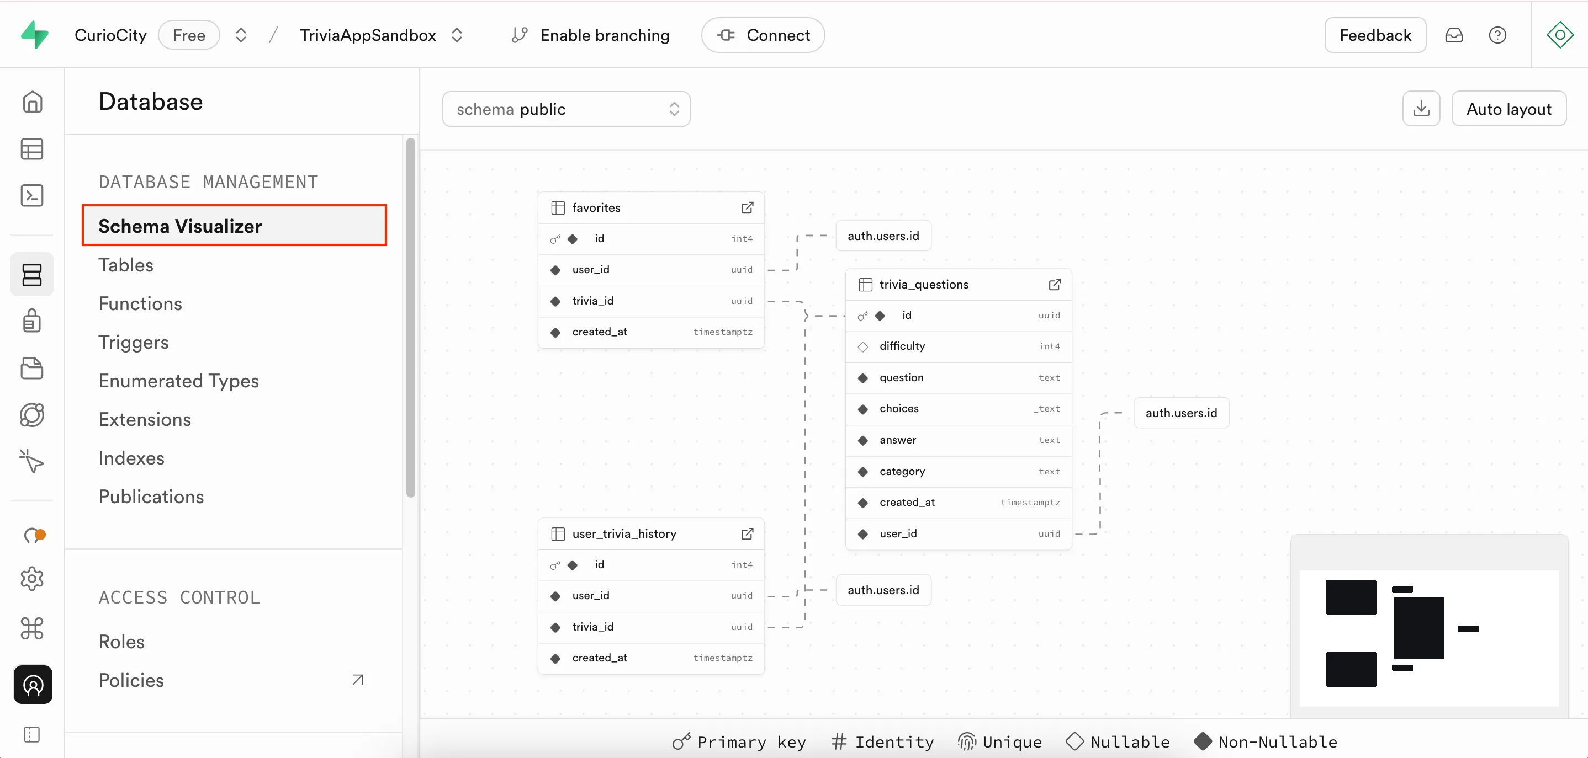
Task: Click the Home sidebar icon
Action: click(32, 102)
